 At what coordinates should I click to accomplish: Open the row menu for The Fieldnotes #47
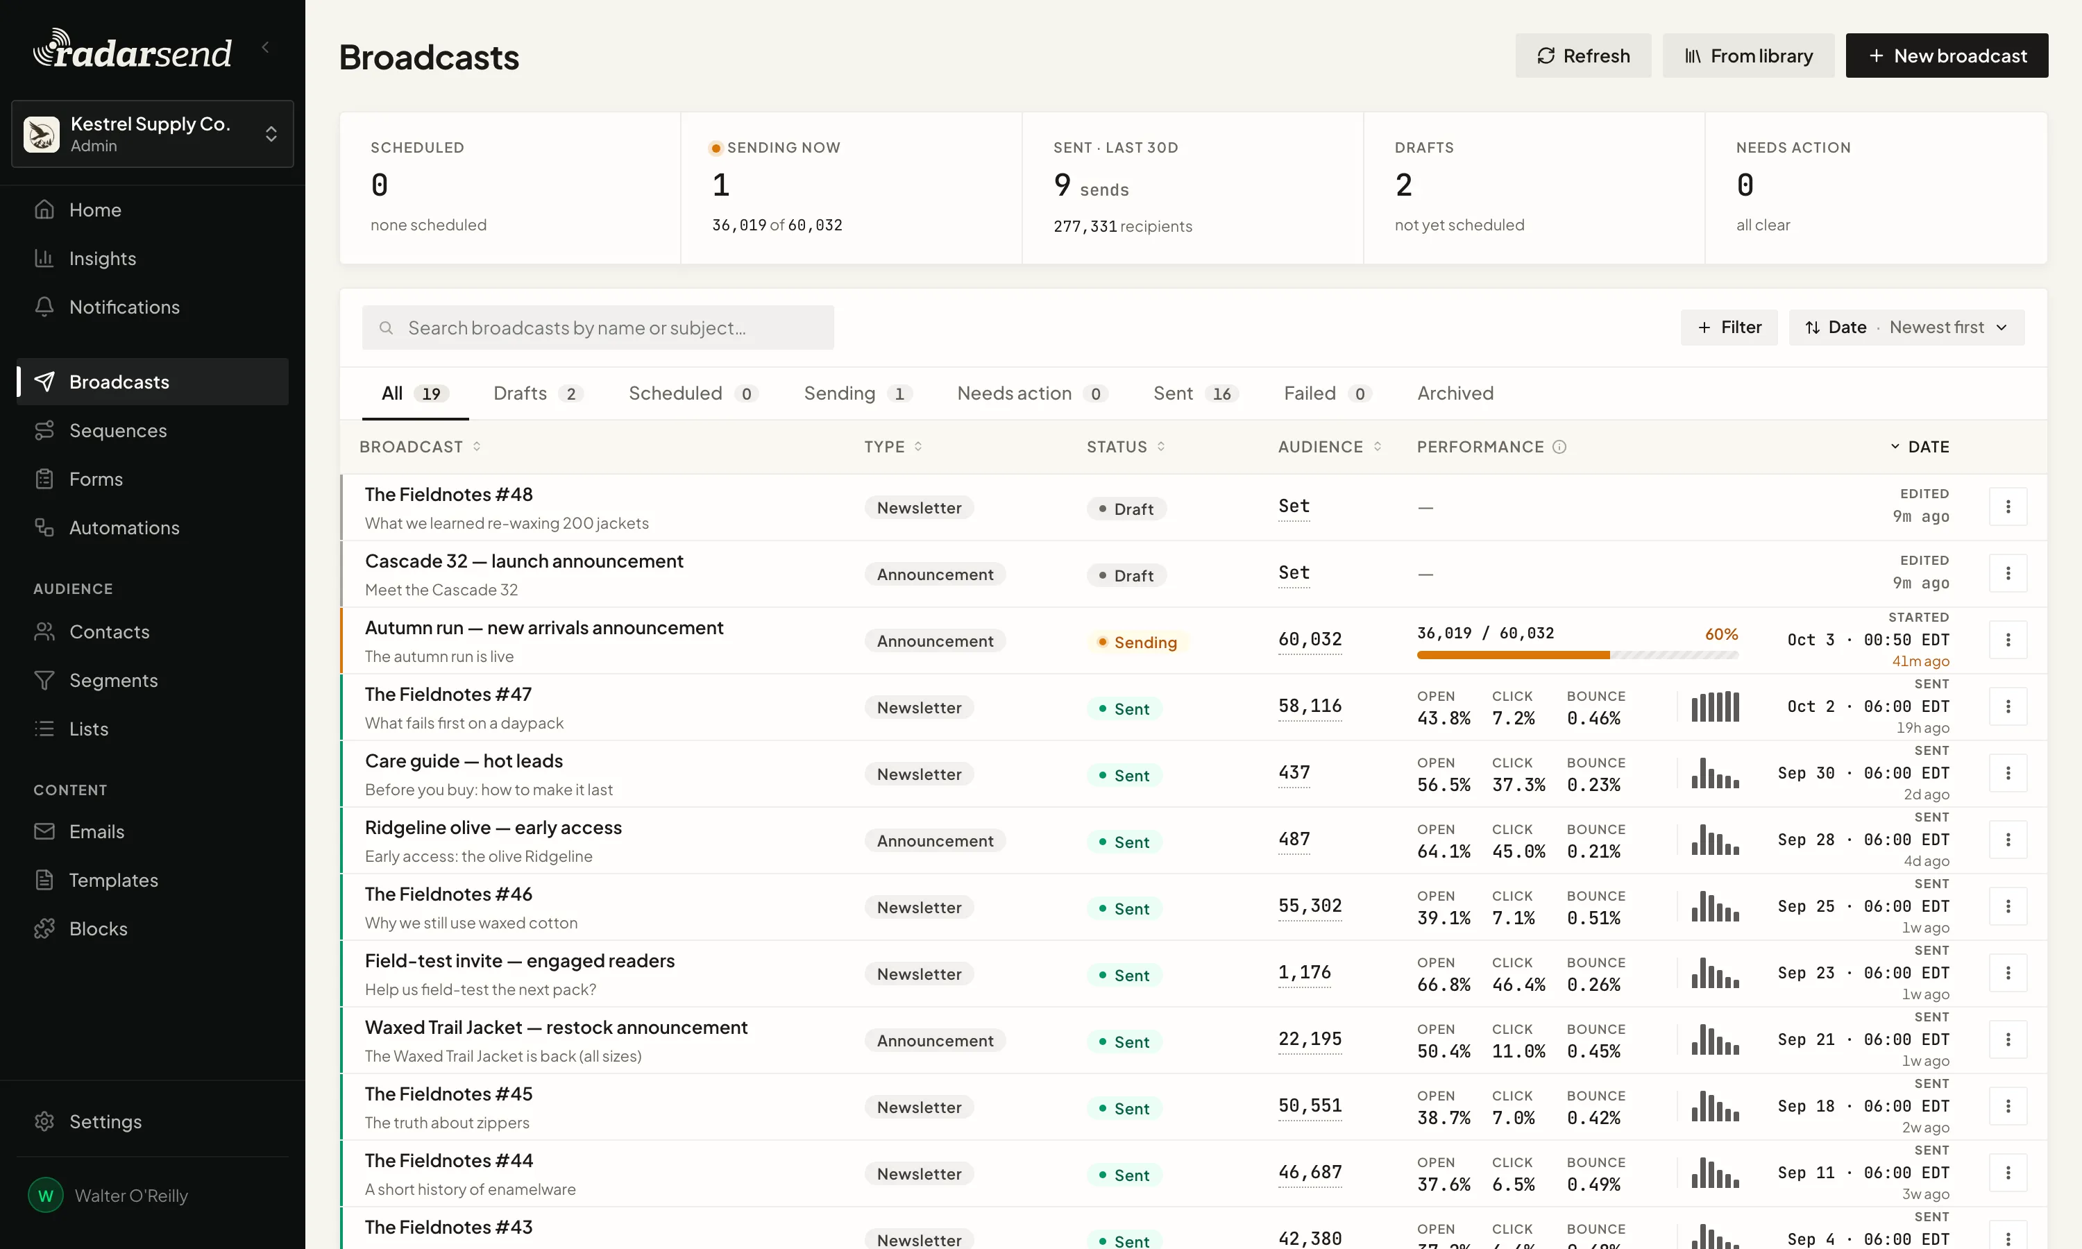pos(2008,706)
